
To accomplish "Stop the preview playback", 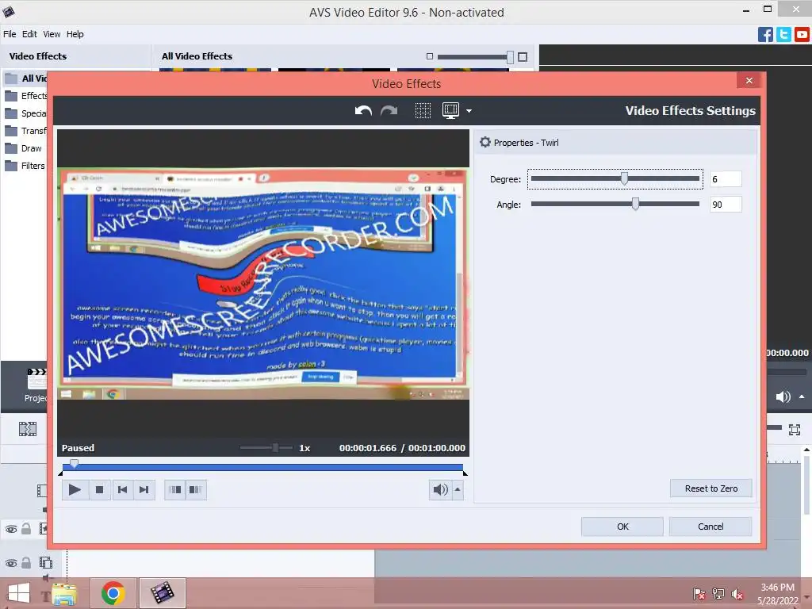I will (99, 489).
